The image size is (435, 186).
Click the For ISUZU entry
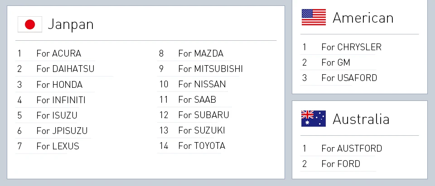57,115
